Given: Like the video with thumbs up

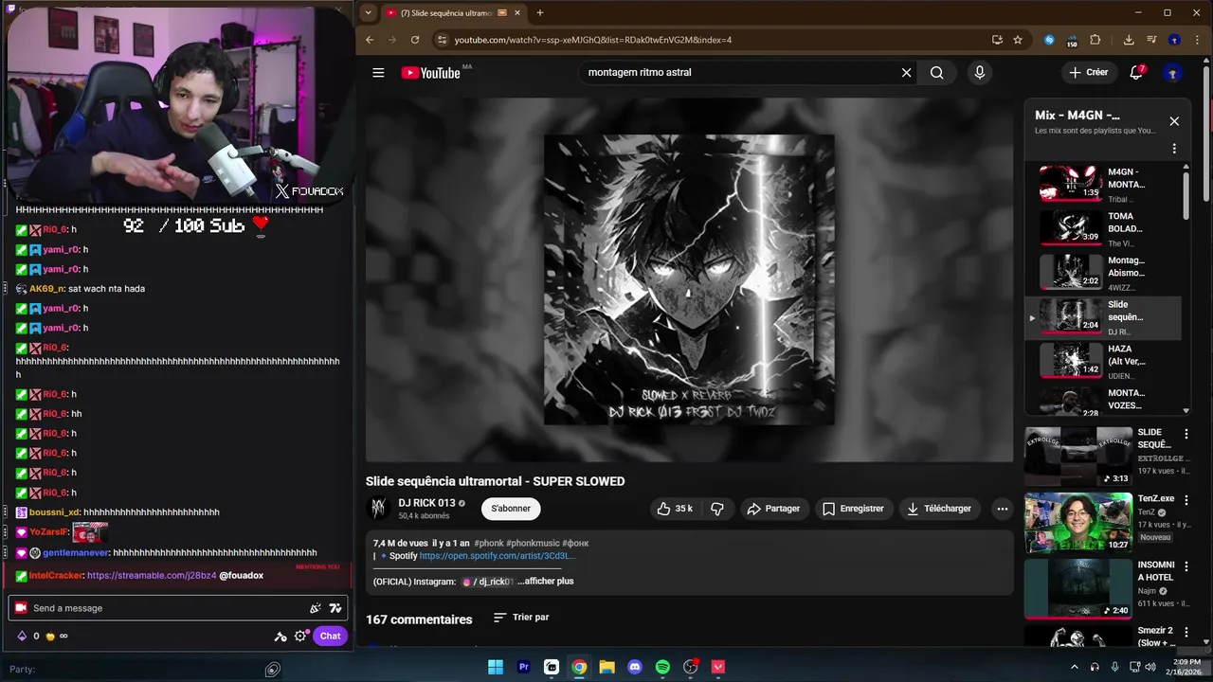Looking at the screenshot, I should click(675, 509).
